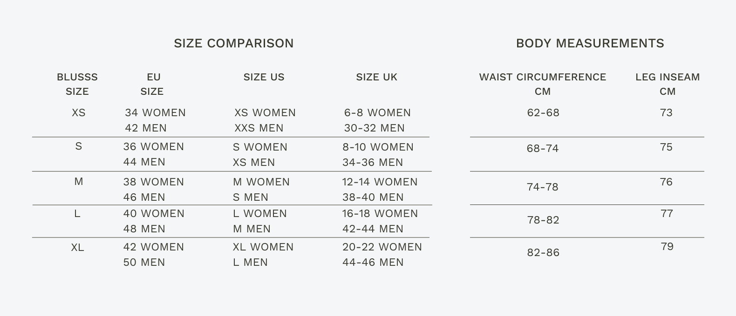Click the SIZE UK column header
736x316 pixels.
376,77
